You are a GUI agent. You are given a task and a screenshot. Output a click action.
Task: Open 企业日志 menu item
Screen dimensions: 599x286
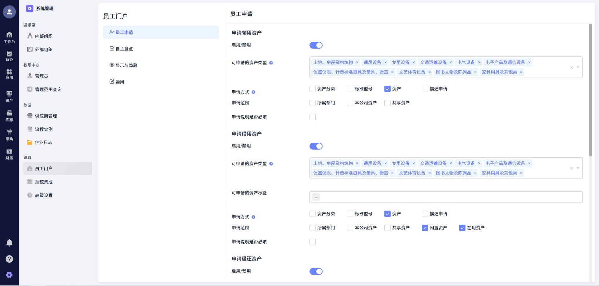58,142
